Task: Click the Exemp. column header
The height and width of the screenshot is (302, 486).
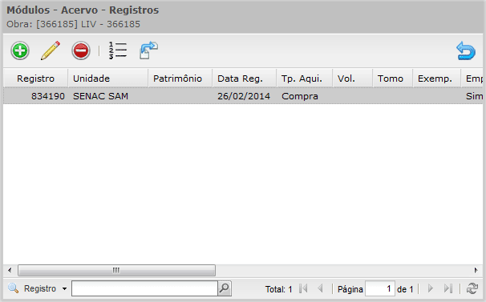Action: pyautogui.click(x=437, y=79)
